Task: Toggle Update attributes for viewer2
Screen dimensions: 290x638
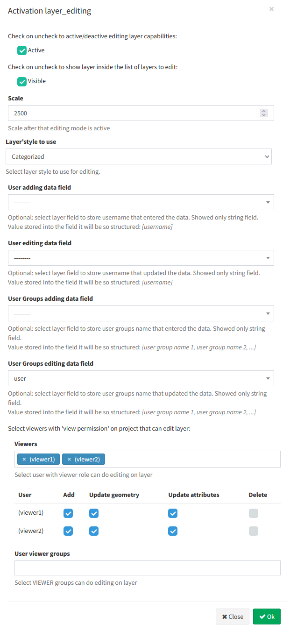Action: [x=173, y=531]
